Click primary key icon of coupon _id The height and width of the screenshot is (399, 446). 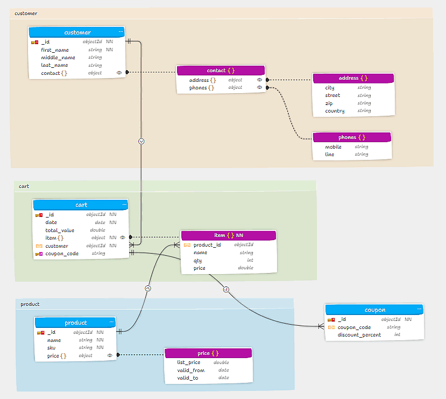(331, 319)
